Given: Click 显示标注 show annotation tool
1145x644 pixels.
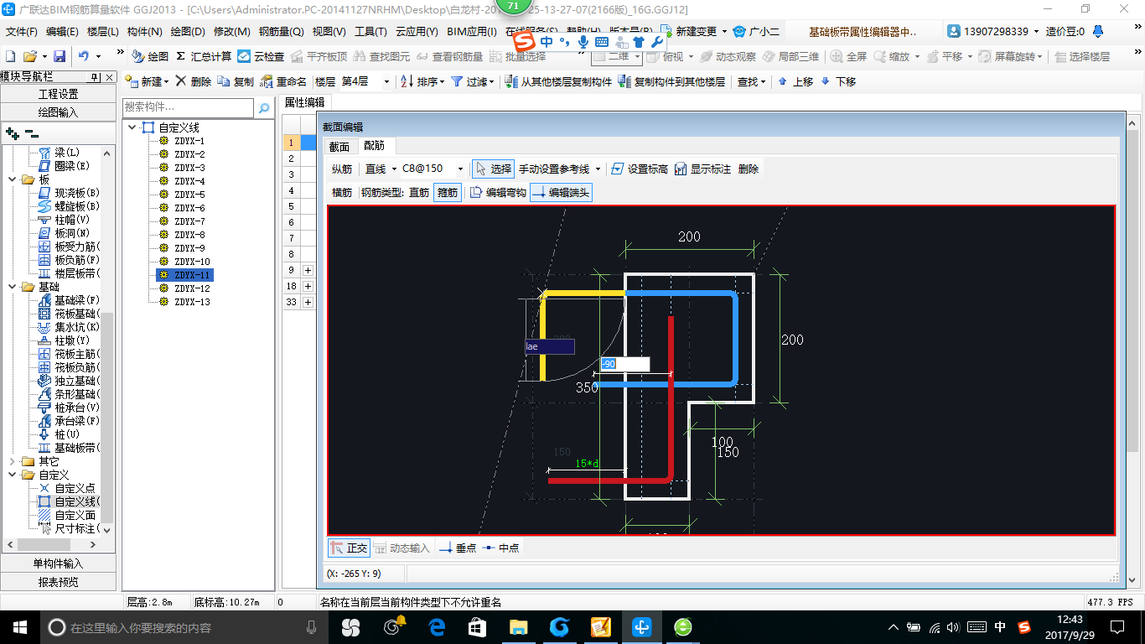Looking at the screenshot, I should tap(702, 169).
